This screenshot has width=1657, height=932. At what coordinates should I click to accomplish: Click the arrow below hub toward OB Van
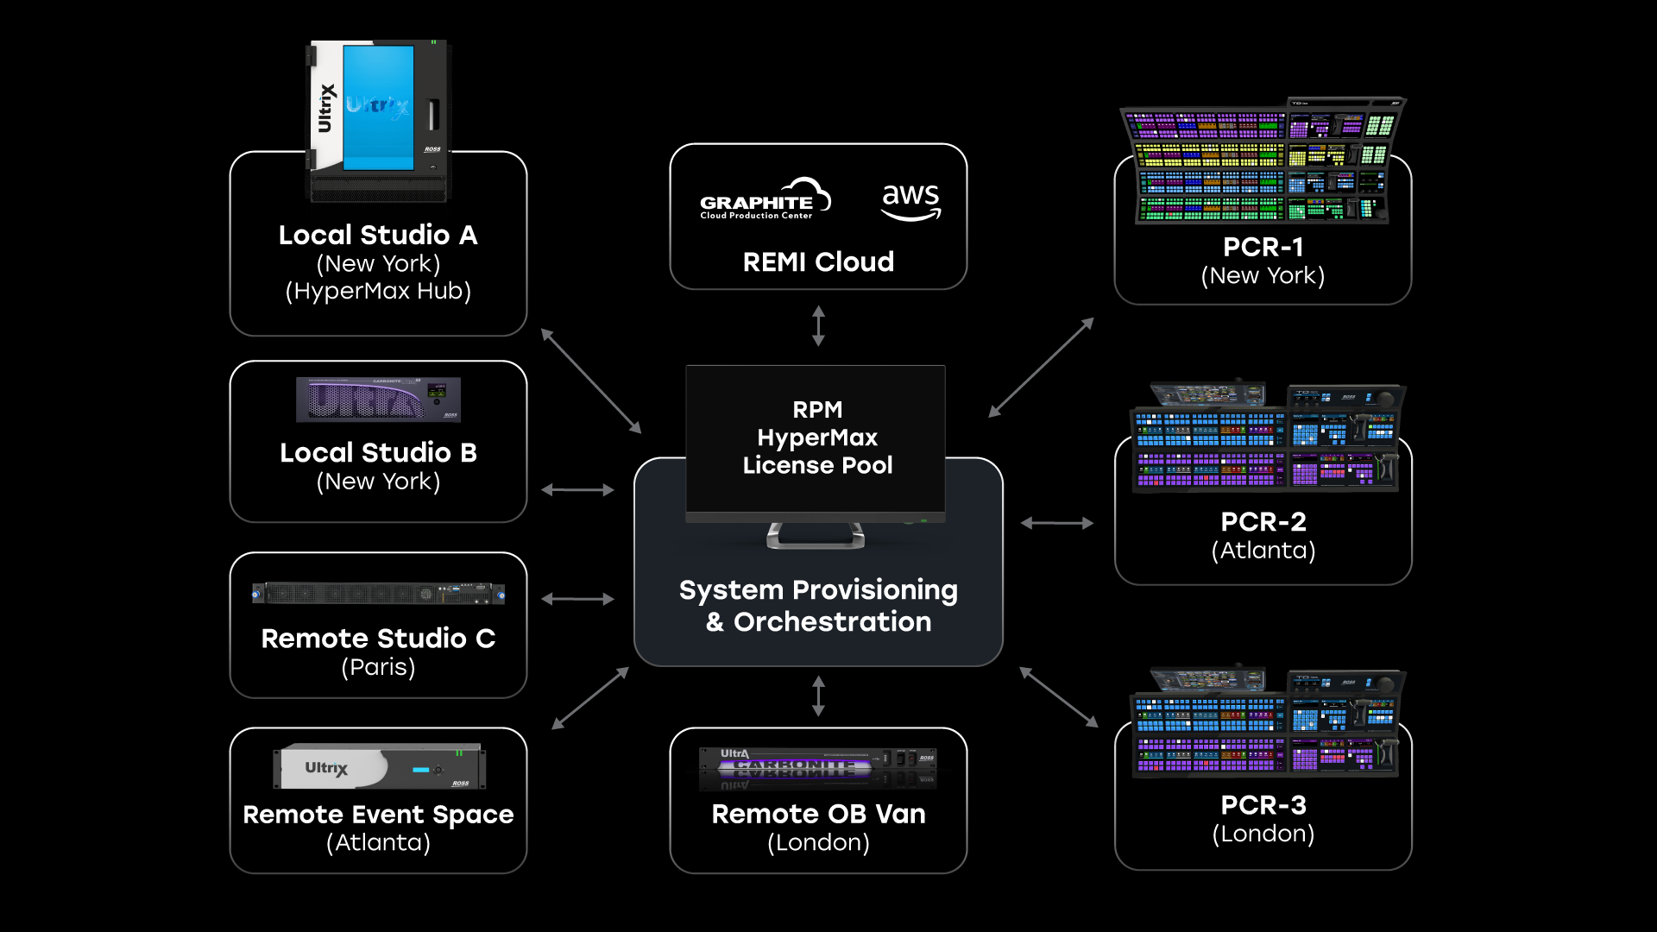pyautogui.click(x=818, y=696)
